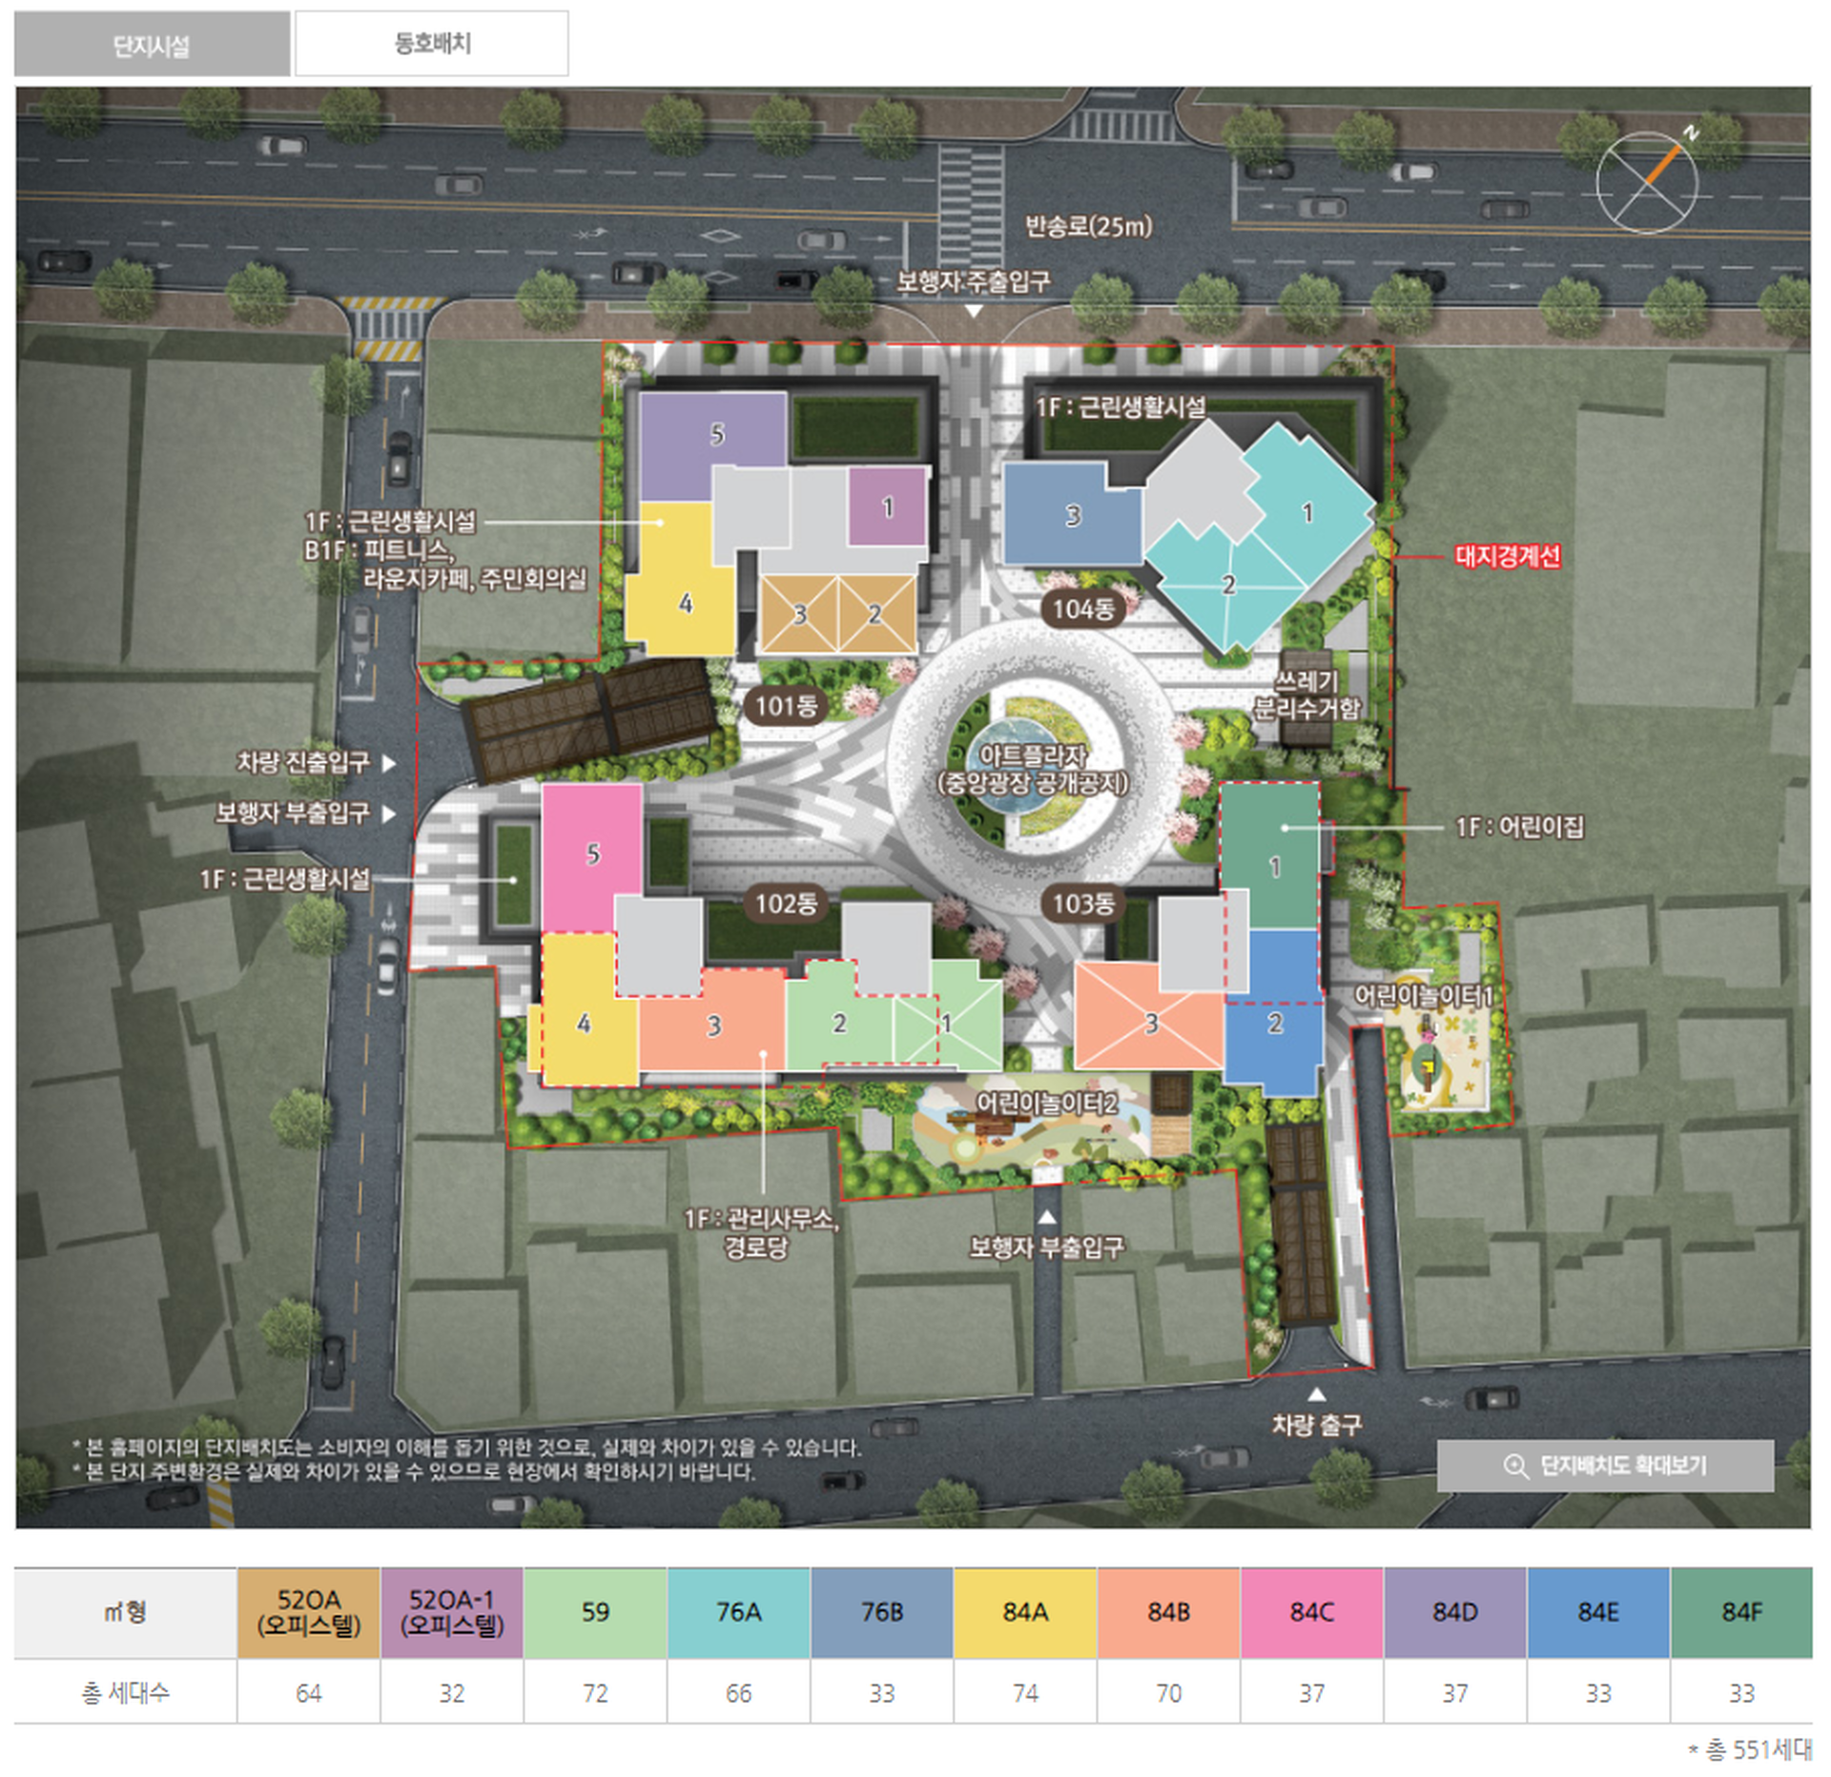Click the arrow beside left 보행자 부출입구

tap(388, 814)
